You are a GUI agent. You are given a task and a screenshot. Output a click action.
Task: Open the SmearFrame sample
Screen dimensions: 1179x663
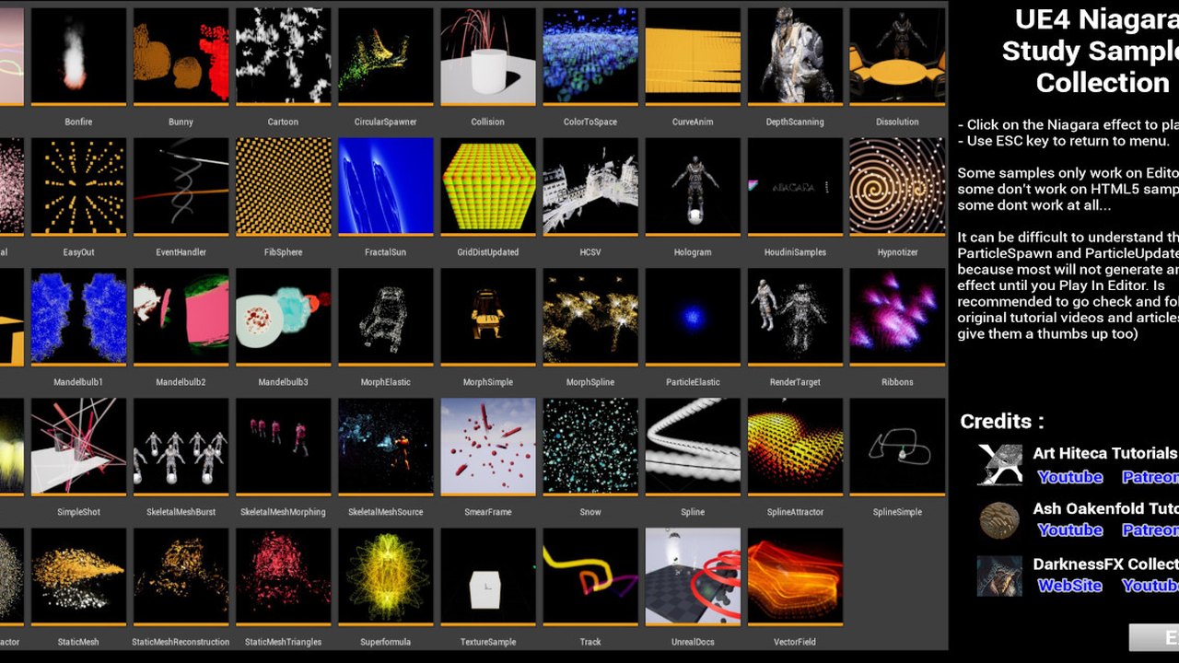click(x=487, y=447)
